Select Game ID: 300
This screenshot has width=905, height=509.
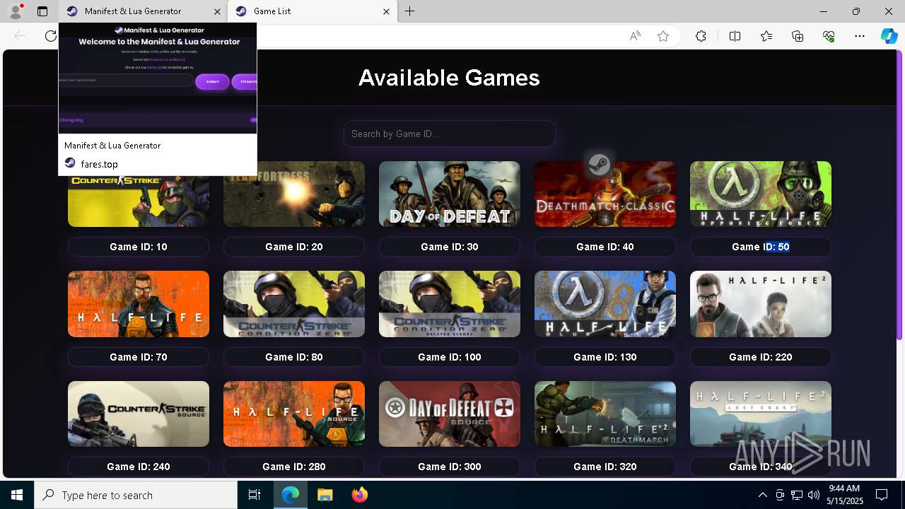pyautogui.click(x=450, y=467)
